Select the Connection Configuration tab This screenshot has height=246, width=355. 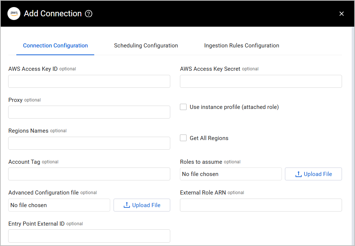coord(55,46)
